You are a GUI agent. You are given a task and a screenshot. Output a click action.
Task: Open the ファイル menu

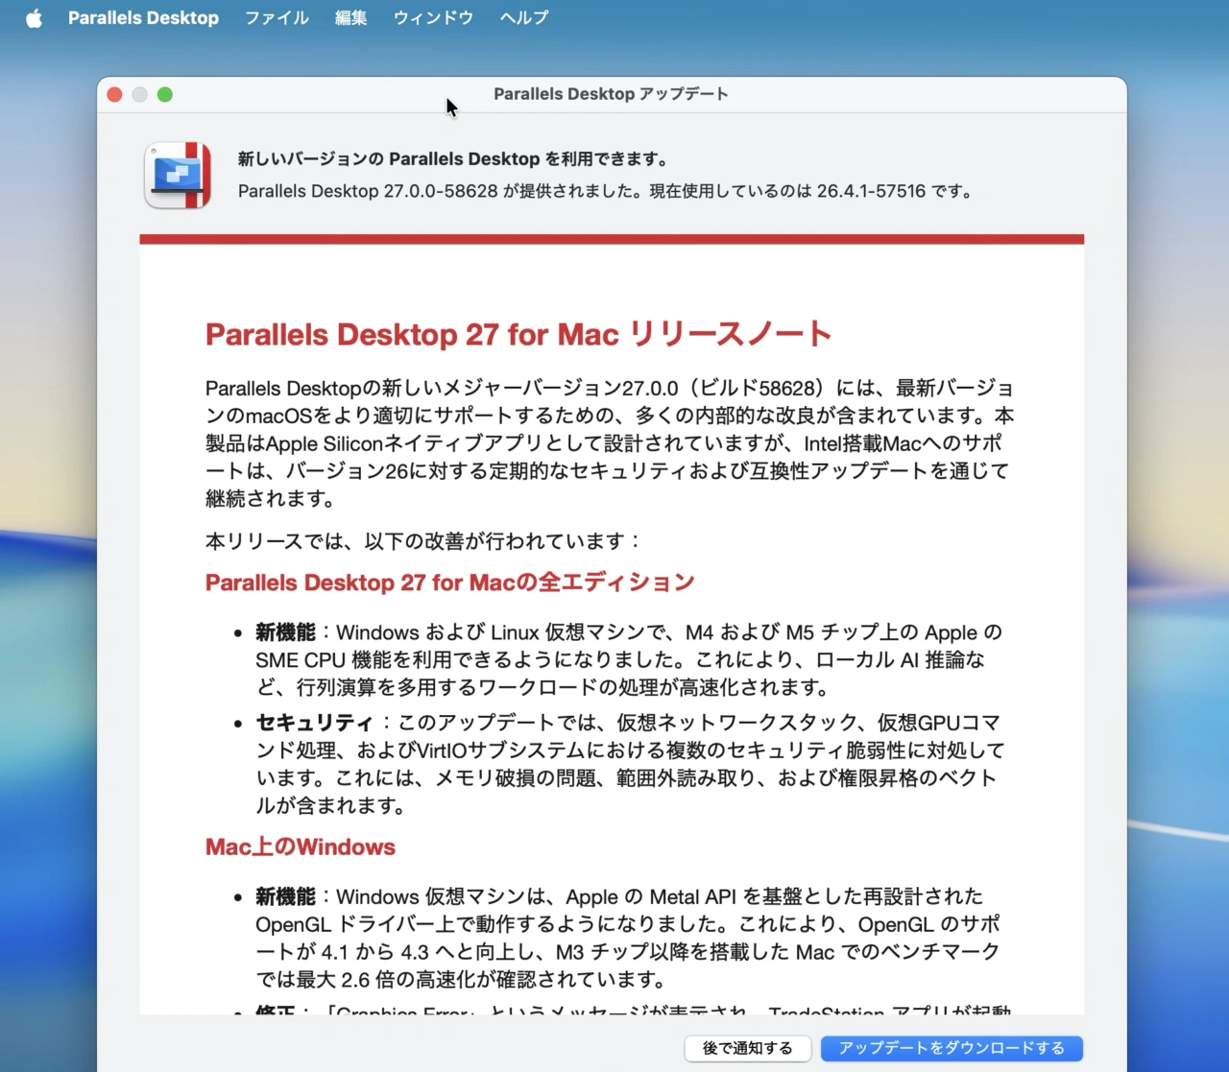tap(277, 17)
